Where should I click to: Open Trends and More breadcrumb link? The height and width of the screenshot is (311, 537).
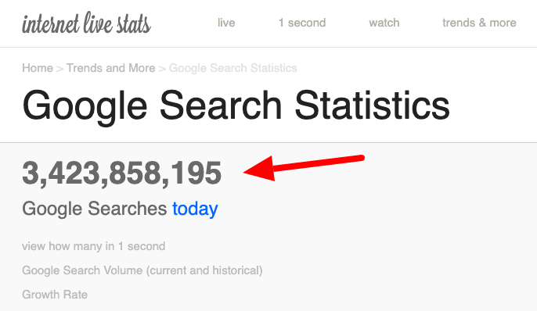[110, 68]
